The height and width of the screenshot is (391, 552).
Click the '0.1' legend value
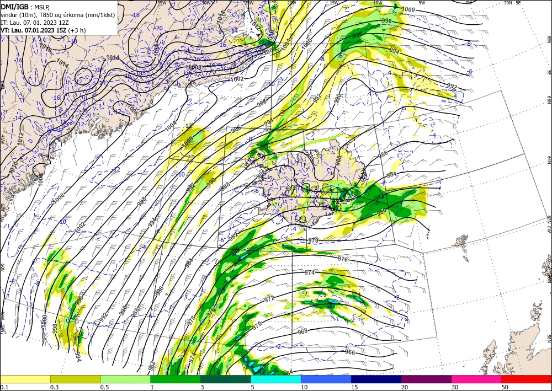(x=4, y=387)
